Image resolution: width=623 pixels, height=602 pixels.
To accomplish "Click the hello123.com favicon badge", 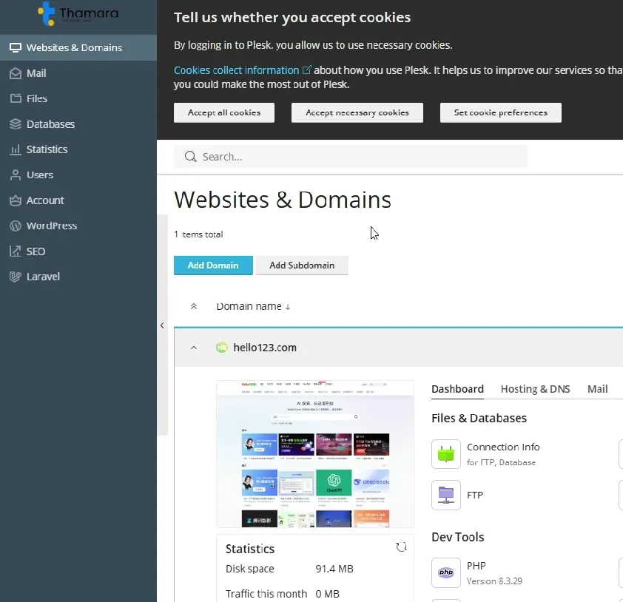I will pos(222,348).
